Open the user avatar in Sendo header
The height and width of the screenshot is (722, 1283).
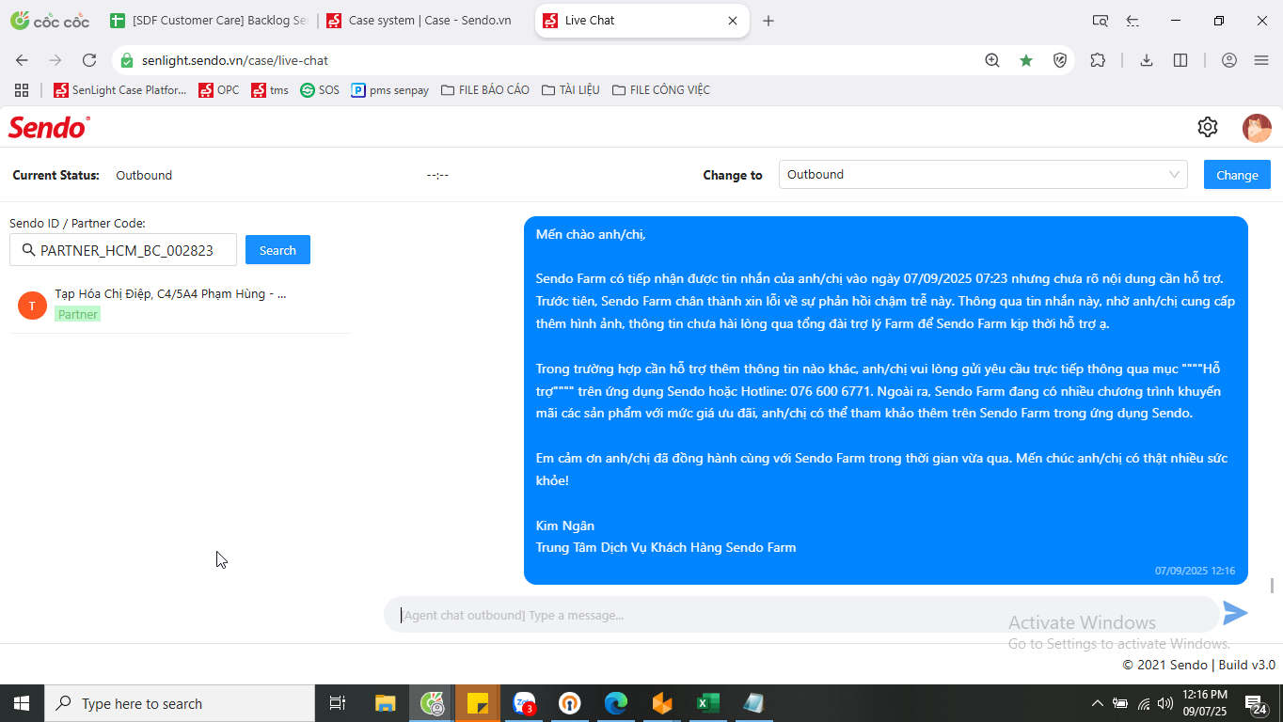click(x=1257, y=128)
